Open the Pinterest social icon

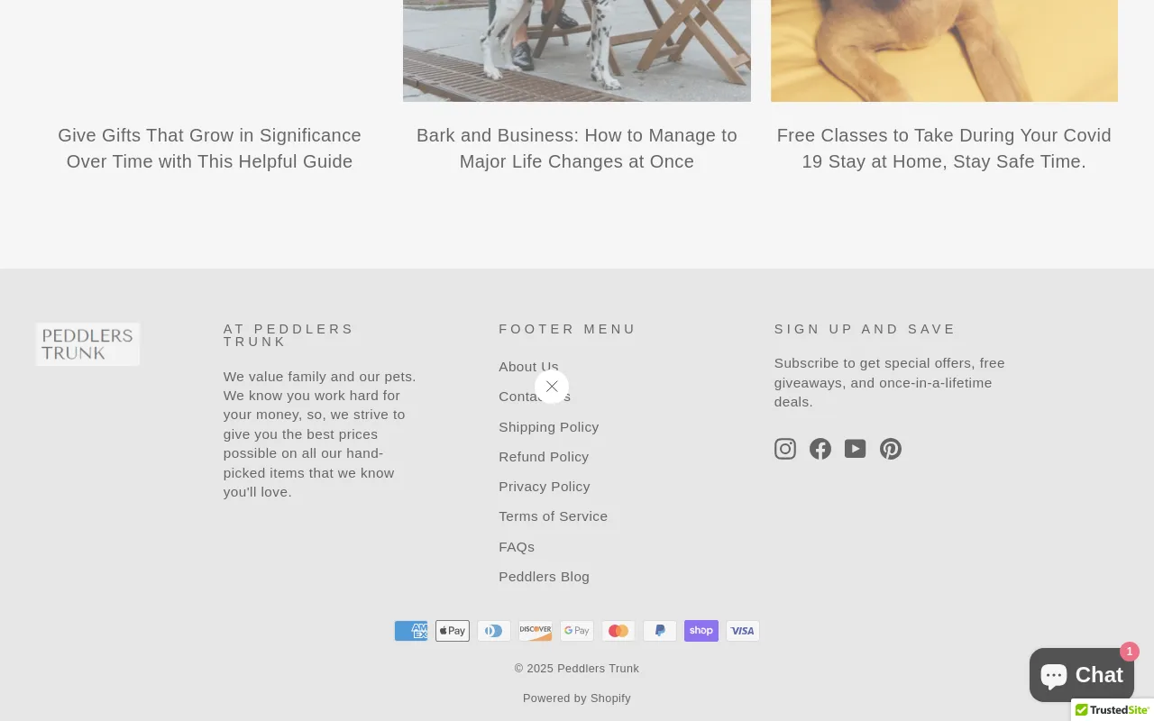[891, 449]
